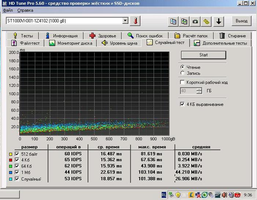The width and height of the screenshot is (257, 200).
Task: Click the Выход button
Action: pos(241,21)
